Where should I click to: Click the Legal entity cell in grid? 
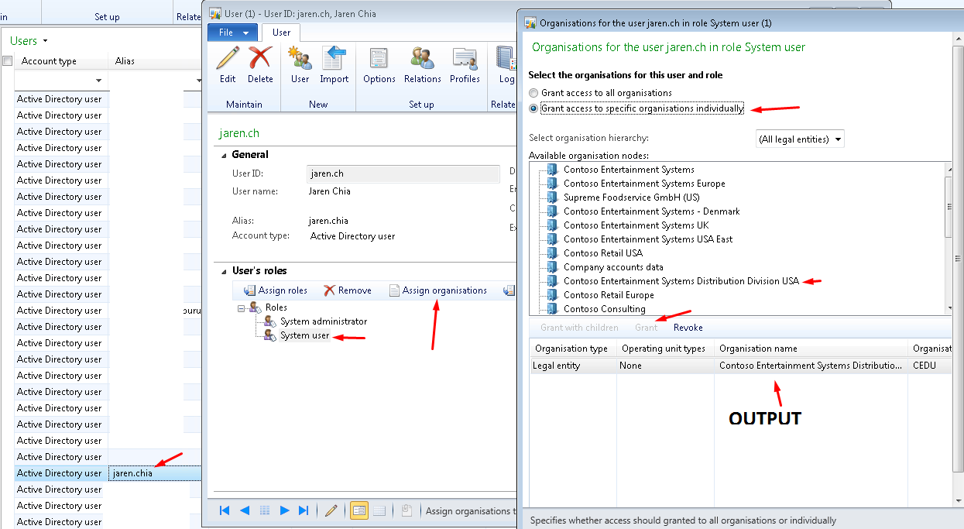[x=573, y=366]
